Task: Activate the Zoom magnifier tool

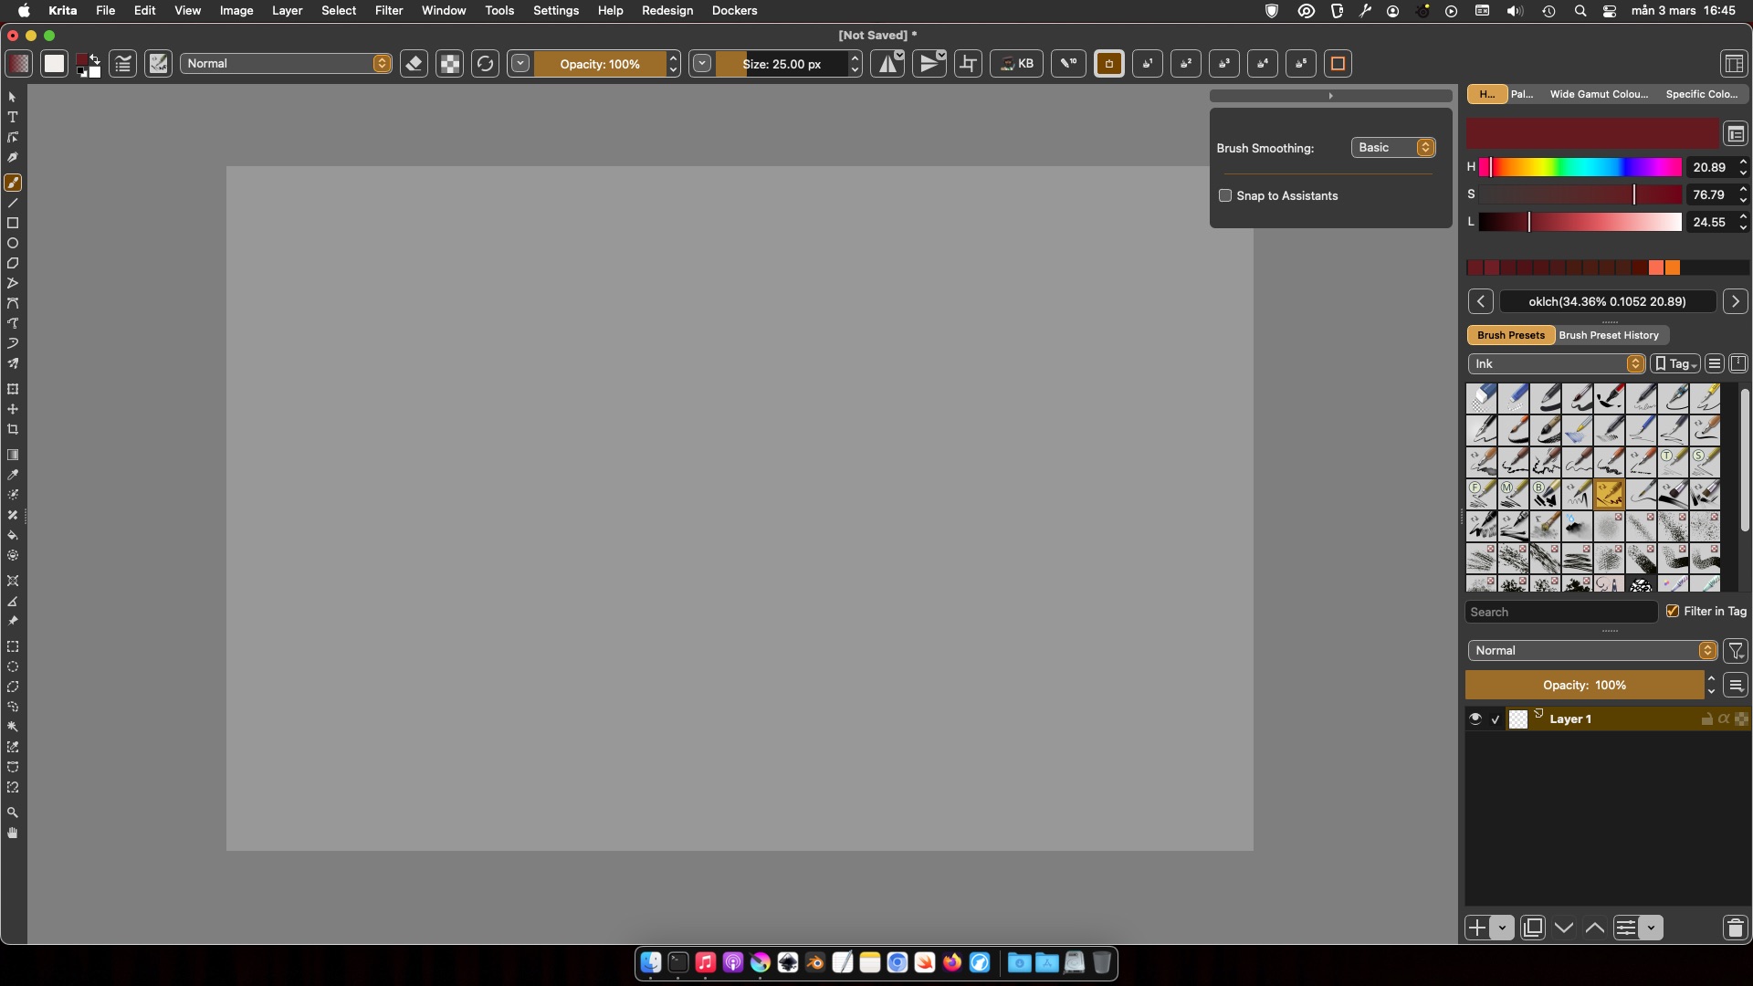Action: (13, 813)
